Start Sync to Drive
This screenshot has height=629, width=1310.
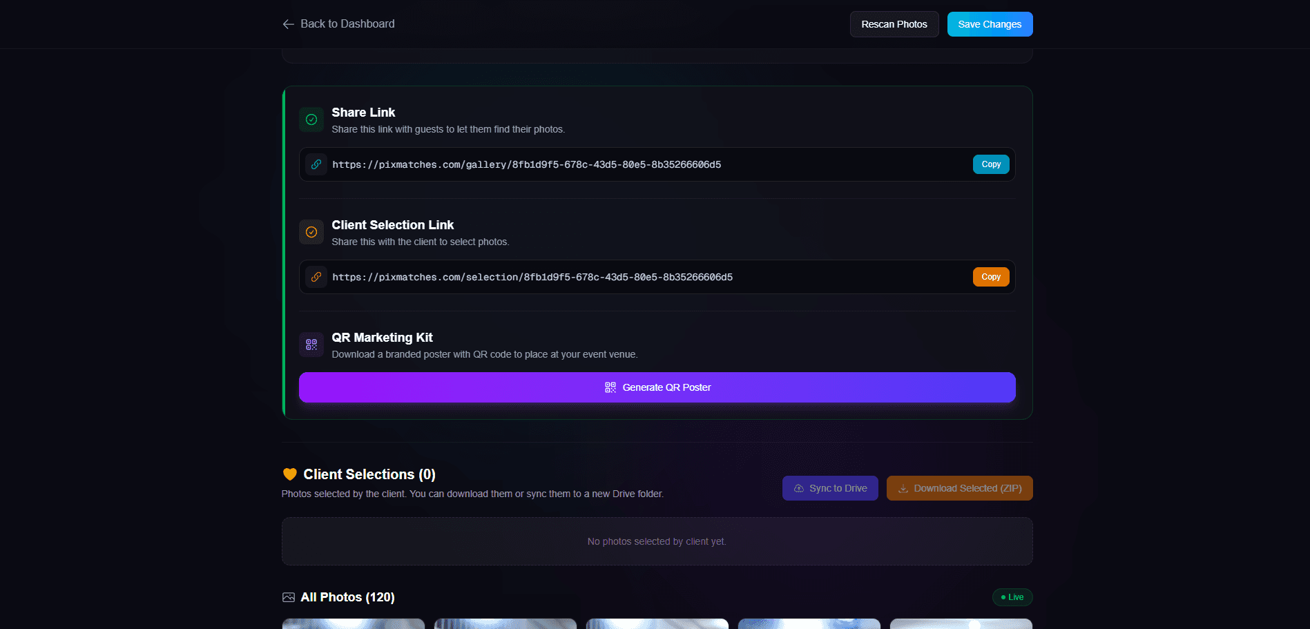(x=830, y=488)
